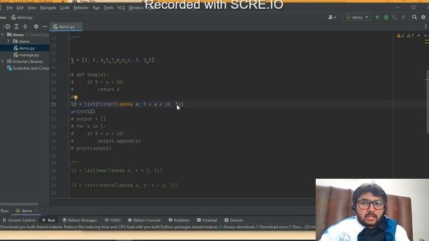Start debugging with the green bug icon

click(x=386, y=17)
